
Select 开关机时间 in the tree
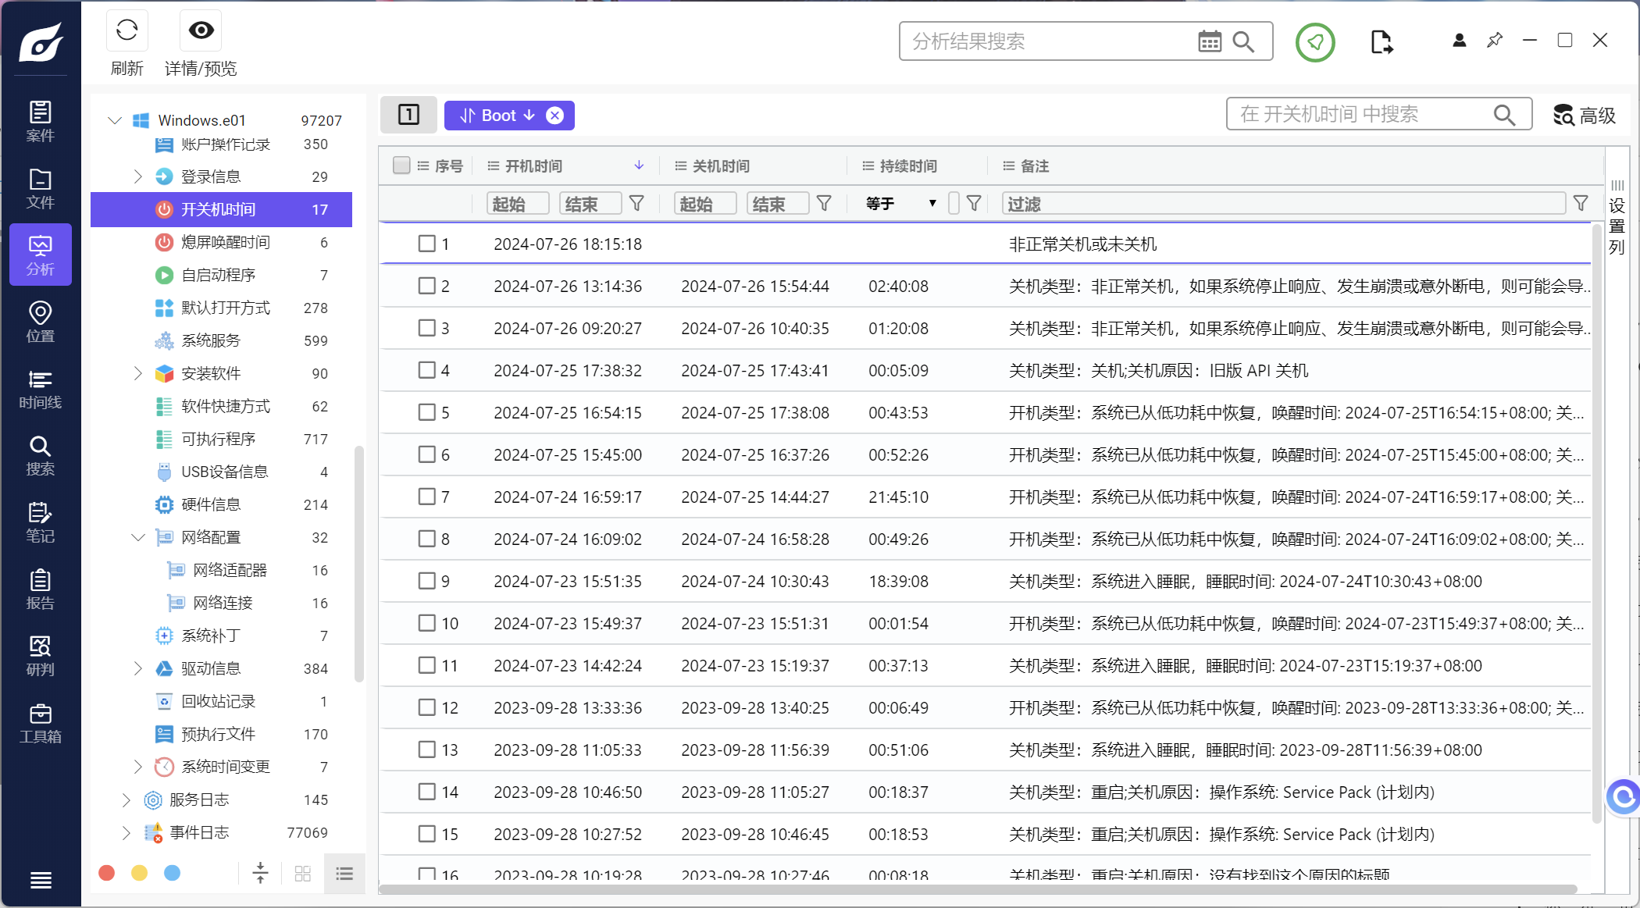coord(222,209)
